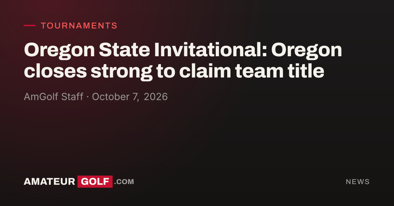
Task: Click the .COM part of the logo
Action: (x=124, y=182)
